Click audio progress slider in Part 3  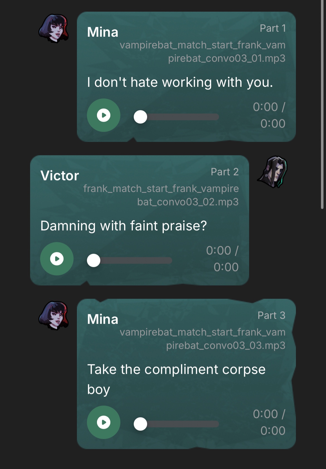(x=176, y=424)
